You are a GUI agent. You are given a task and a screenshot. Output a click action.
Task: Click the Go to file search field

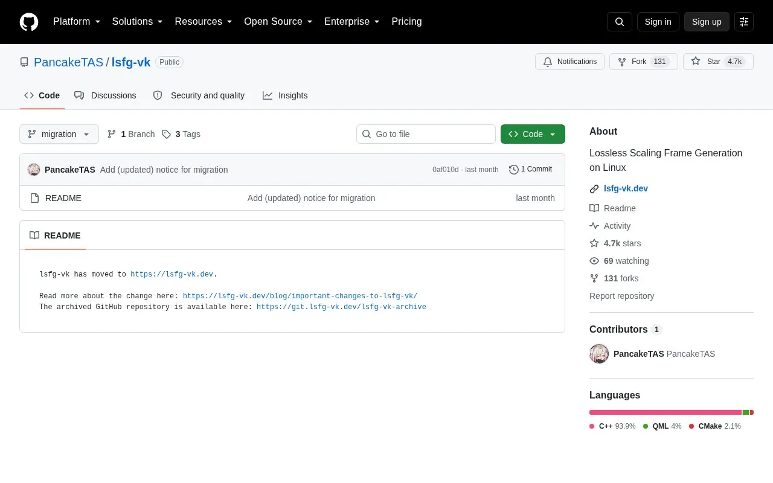(426, 134)
